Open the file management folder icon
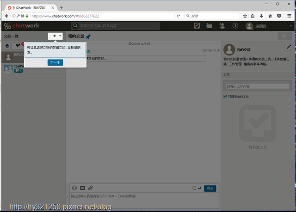 209,25
